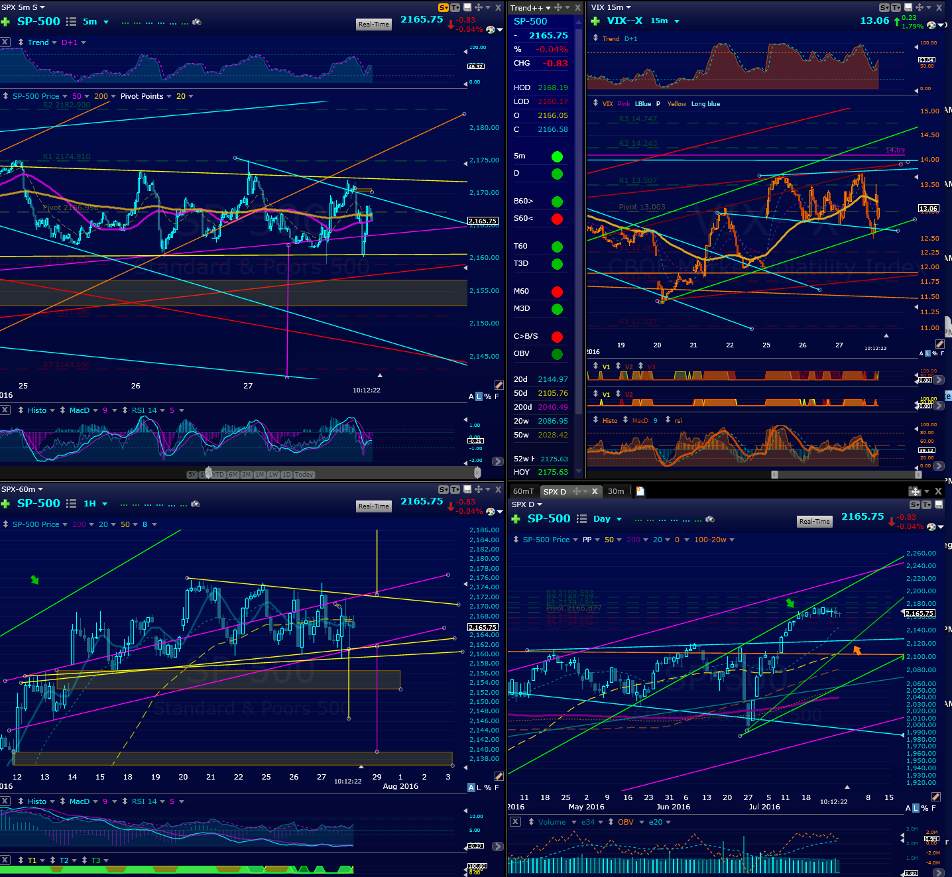Screen dimensions: 952x877
Task: Click the Today range button under the 5m chart
Action: [304, 475]
